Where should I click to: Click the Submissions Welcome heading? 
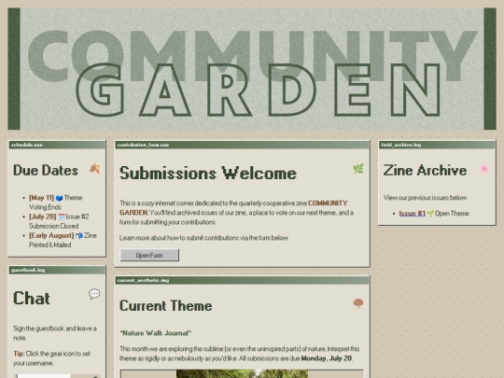(208, 173)
